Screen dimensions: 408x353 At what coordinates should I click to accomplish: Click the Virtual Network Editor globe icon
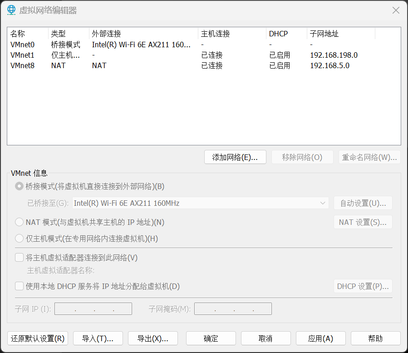pos(11,10)
